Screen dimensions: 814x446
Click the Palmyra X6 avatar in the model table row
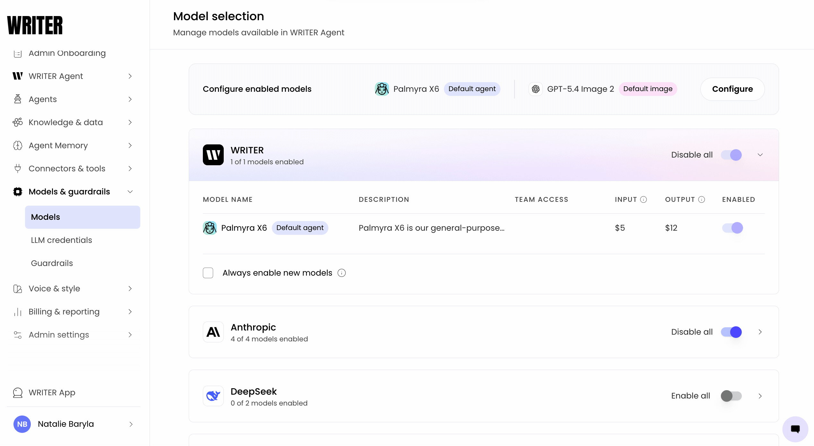click(210, 228)
